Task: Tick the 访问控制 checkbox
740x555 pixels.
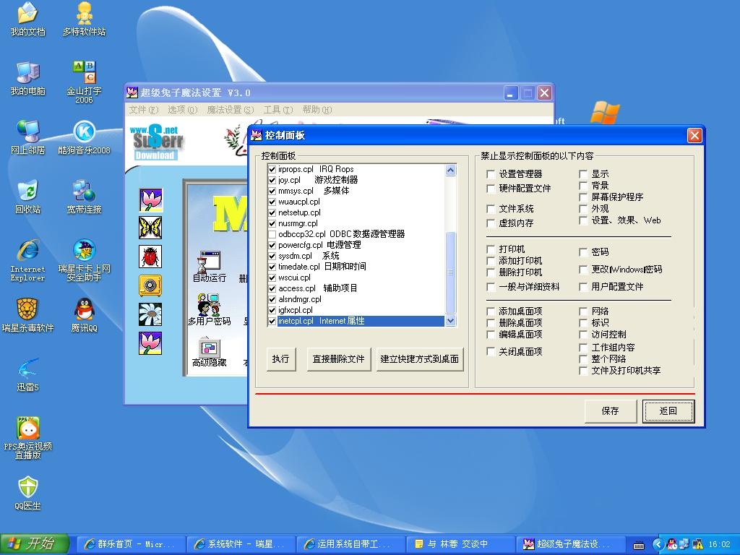Action: click(x=583, y=335)
